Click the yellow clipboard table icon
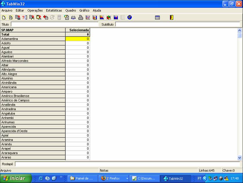 39,17
